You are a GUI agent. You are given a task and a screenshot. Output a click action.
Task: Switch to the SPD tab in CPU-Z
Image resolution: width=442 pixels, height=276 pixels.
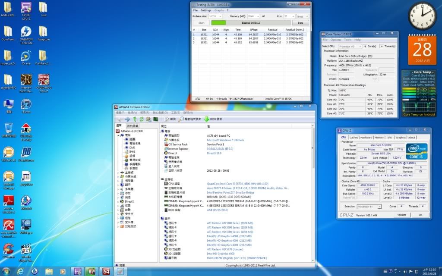(390, 138)
